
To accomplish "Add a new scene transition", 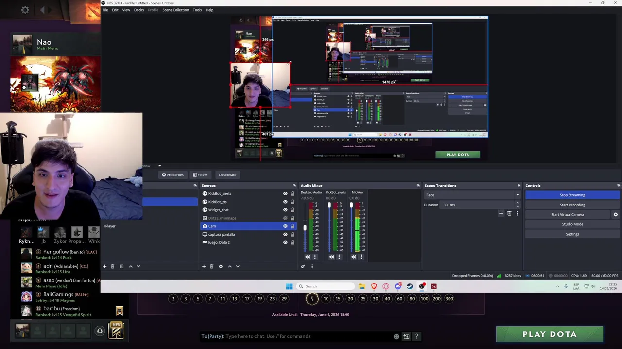I will click(501, 213).
